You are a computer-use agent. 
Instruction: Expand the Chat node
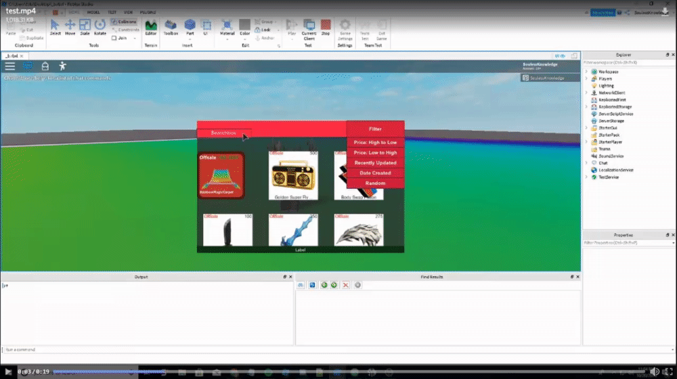pyautogui.click(x=586, y=162)
